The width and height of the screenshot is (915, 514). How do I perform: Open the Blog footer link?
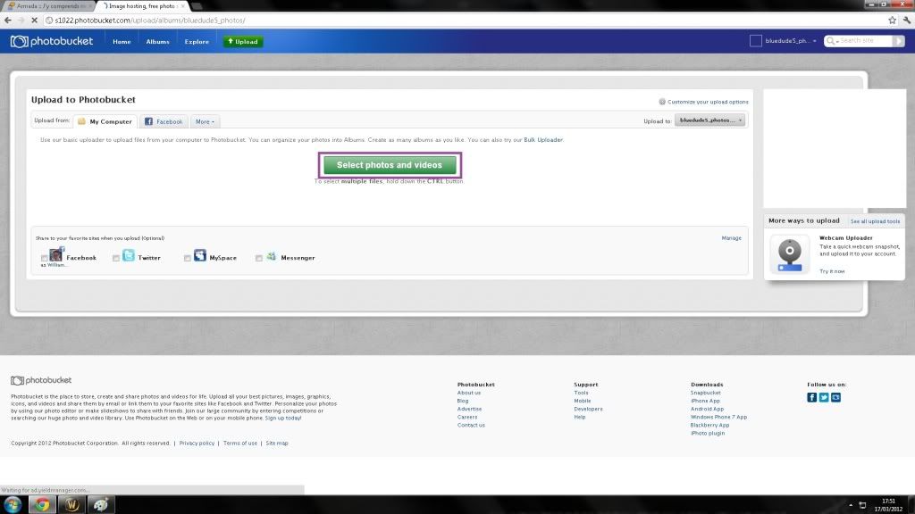(463, 401)
